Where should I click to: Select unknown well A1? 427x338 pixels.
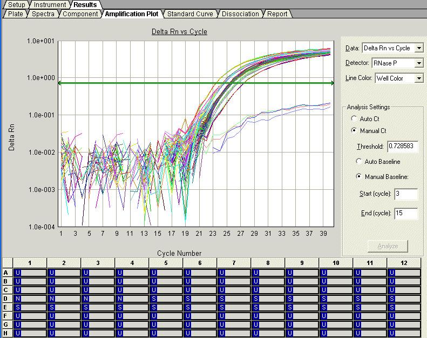30,273
